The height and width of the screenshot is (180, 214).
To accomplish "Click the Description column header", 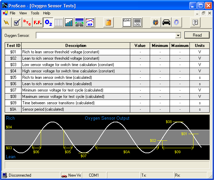I will point(76,46).
